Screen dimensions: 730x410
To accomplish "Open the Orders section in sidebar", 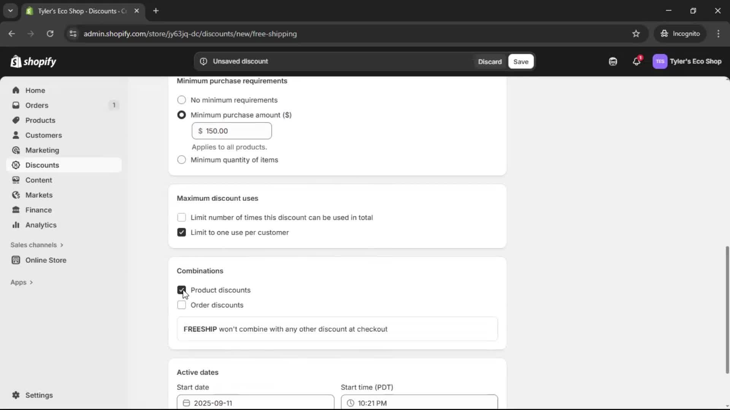I will coord(36,105).
